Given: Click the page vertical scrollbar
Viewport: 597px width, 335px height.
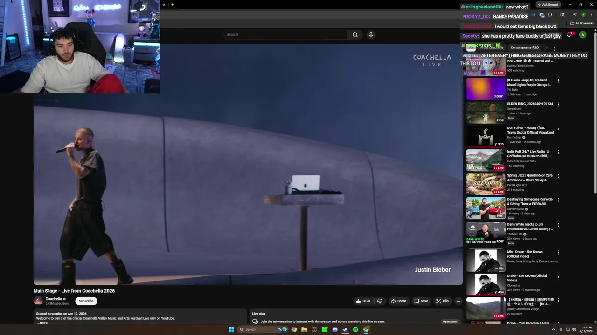Looking at the screenshot, I should pyautogui.click(x=595, y=112).
